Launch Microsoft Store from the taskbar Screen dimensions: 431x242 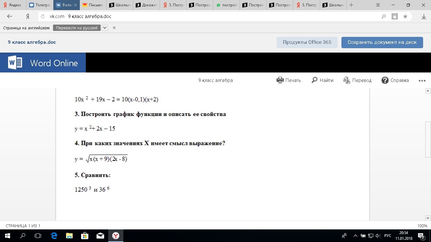(x=85, y=235)
